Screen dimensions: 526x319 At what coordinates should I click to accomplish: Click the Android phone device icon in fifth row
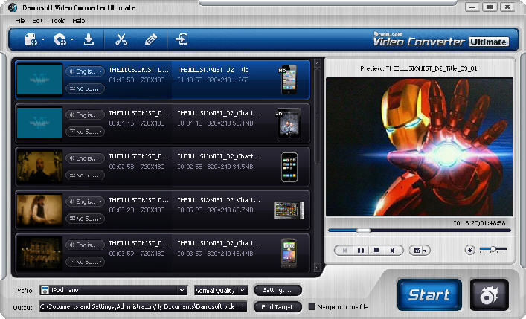(x=289, y=254)
